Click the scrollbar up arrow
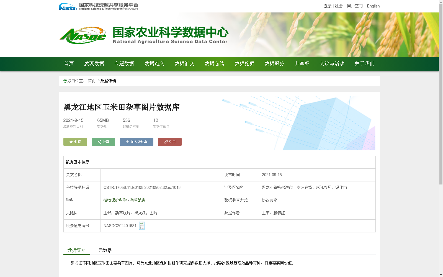The image size is (443, 277). (x=441, y=2)
